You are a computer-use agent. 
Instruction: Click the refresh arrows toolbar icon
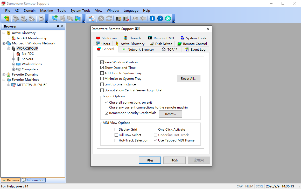109,18
